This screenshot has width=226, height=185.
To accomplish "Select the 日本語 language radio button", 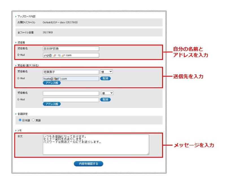I will (x=20, y=120).
